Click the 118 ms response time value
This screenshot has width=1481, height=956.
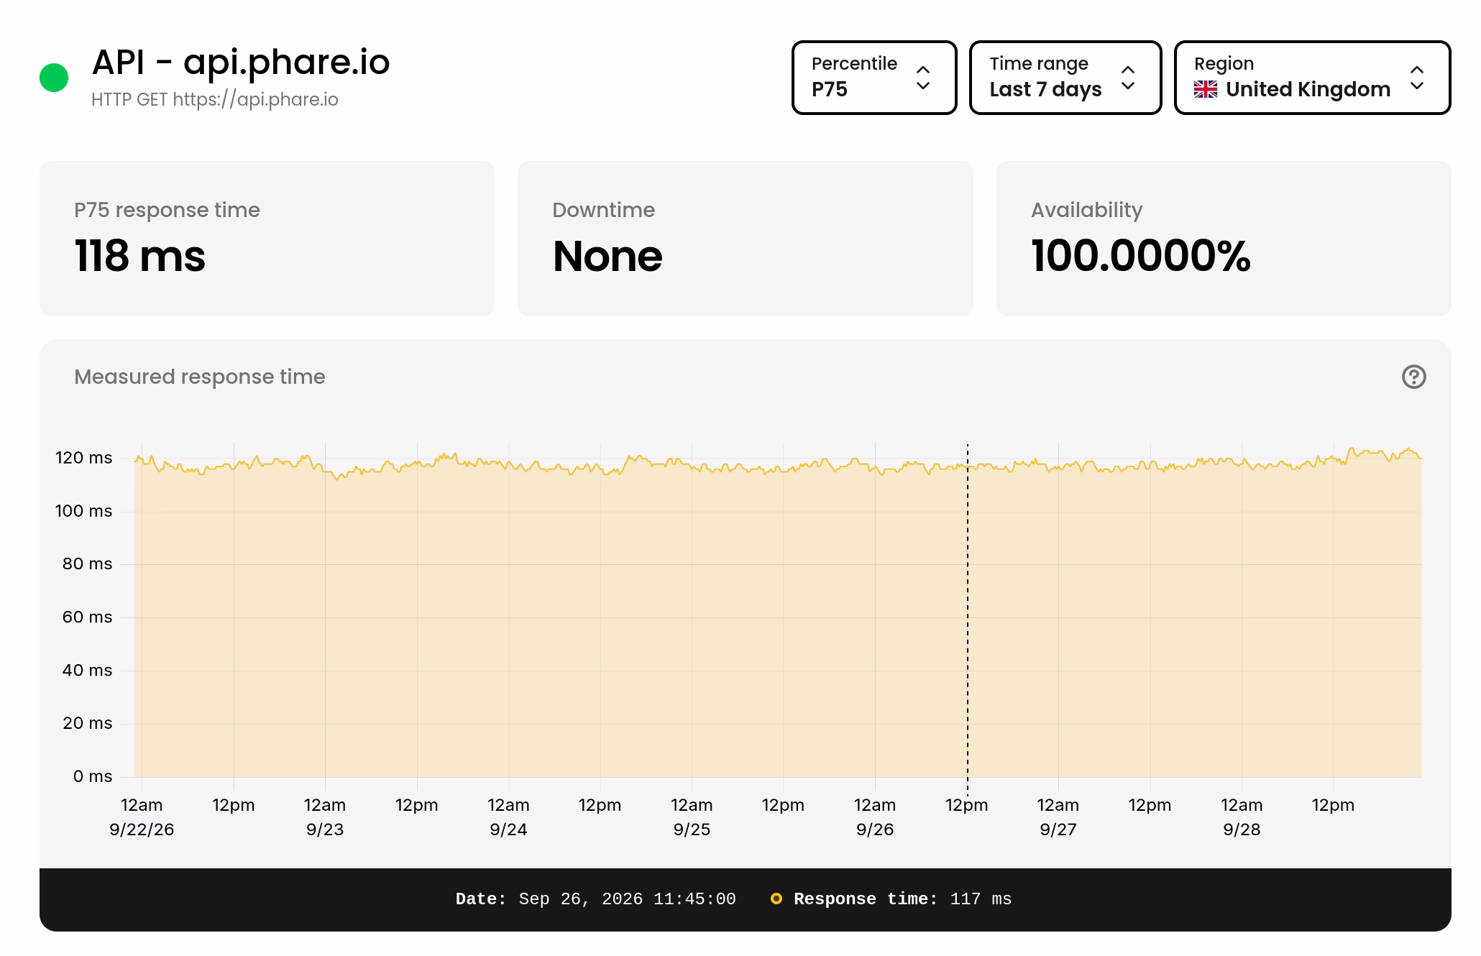139,256
